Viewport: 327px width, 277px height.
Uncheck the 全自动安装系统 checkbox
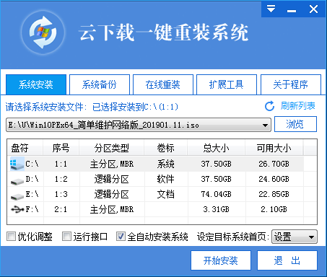[x=121, y=237]
